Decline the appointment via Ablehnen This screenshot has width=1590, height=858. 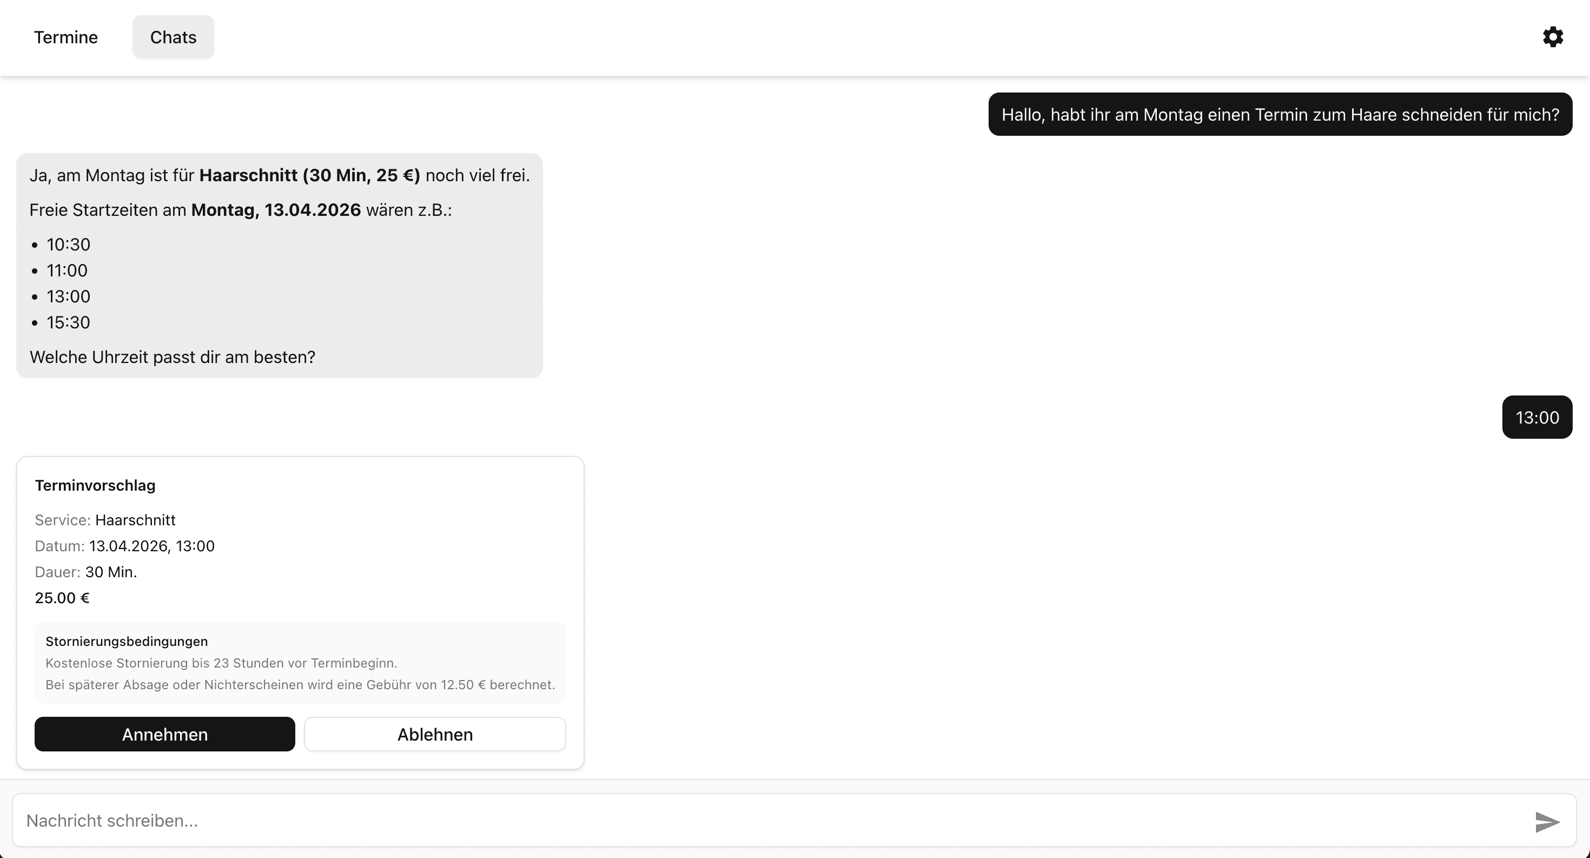pos(434,734)
